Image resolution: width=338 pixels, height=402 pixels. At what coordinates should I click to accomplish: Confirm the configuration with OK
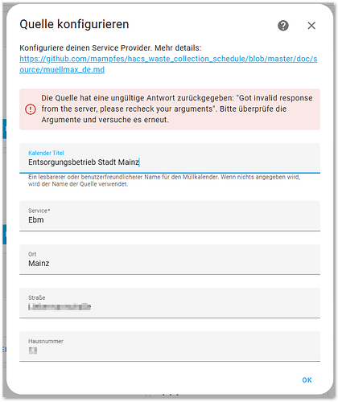307,380
